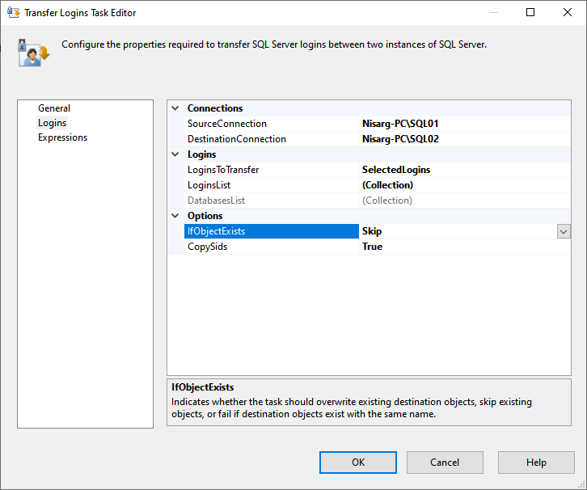Collapse the Logins property category
The width and height of the screenshot is (587, 490).
[x=175, y=154]
